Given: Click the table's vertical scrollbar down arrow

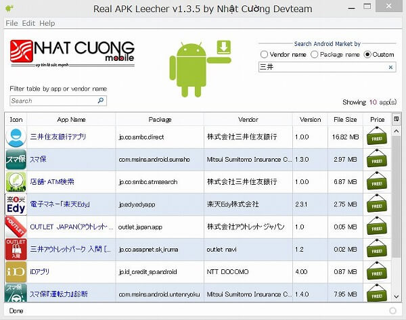Looking at the screenshot, I should (395, 296).
